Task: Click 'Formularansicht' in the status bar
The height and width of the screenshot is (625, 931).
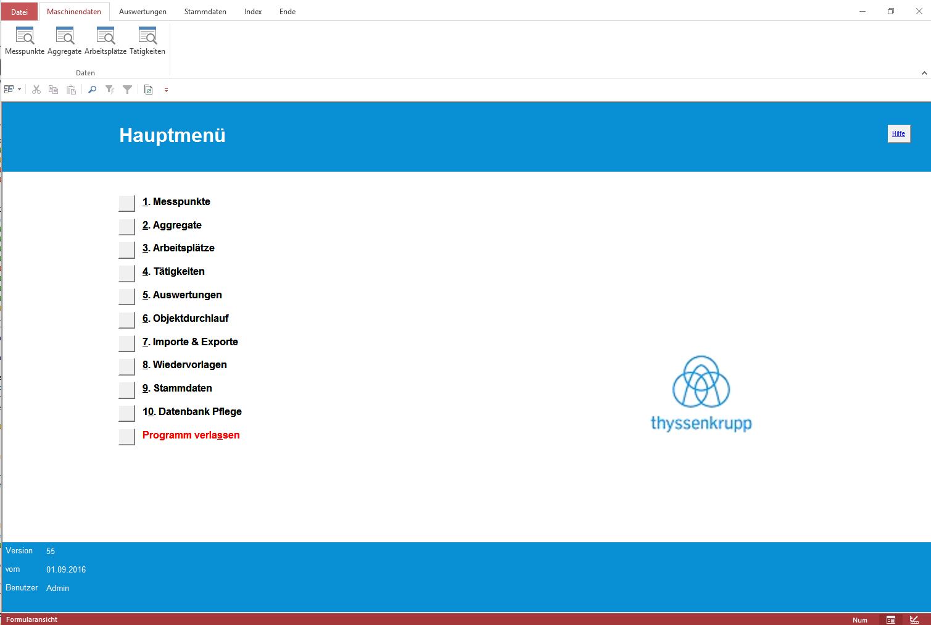Action: tap(31, 619)
